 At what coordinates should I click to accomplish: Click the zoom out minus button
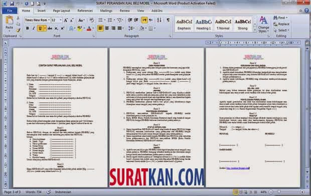271,192
